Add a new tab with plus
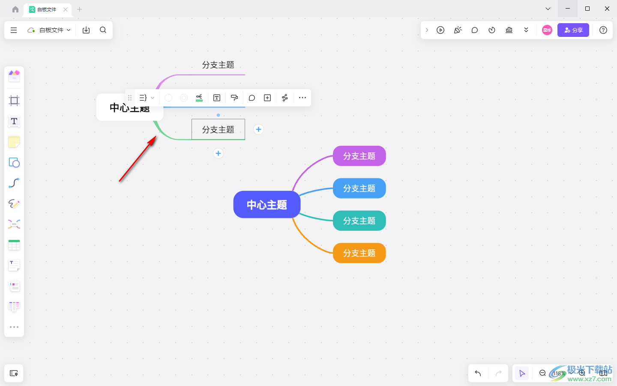 pyautogui.click(x=79, y=9)
